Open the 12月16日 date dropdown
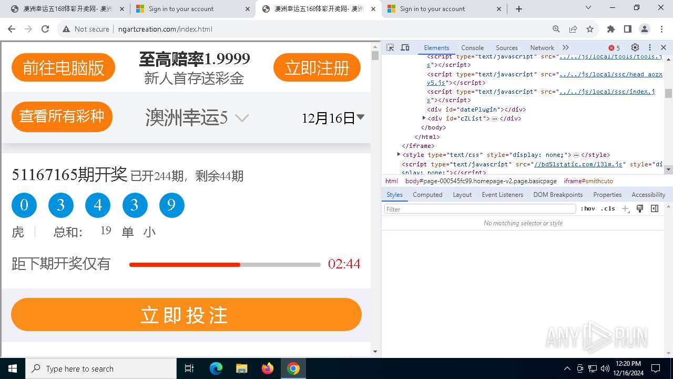673x379 pixels. (x=333, y=118)
